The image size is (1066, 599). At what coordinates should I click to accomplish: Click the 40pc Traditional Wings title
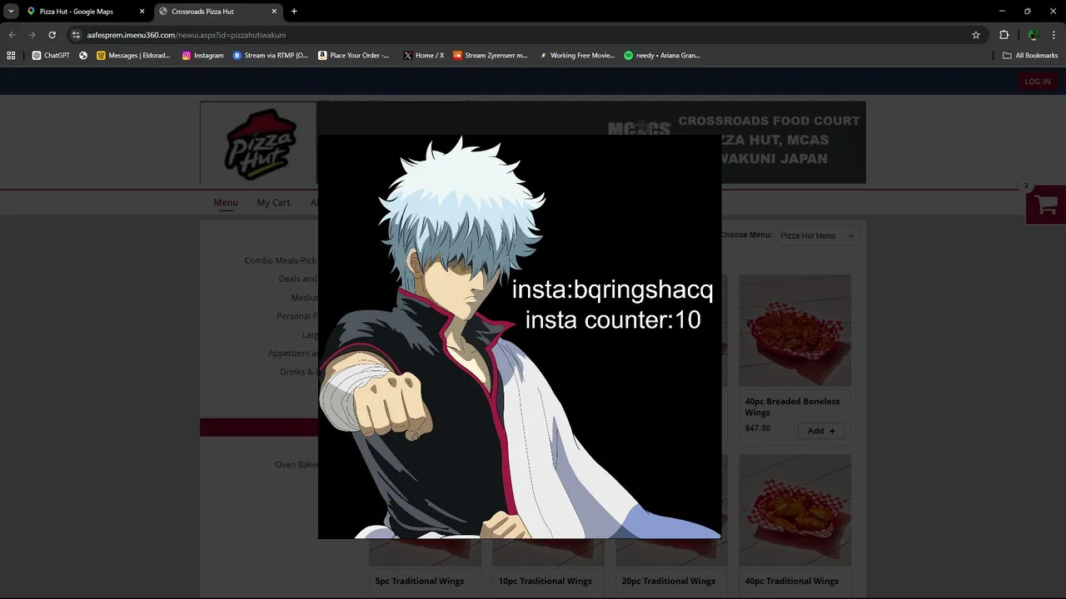click(792, 581)
